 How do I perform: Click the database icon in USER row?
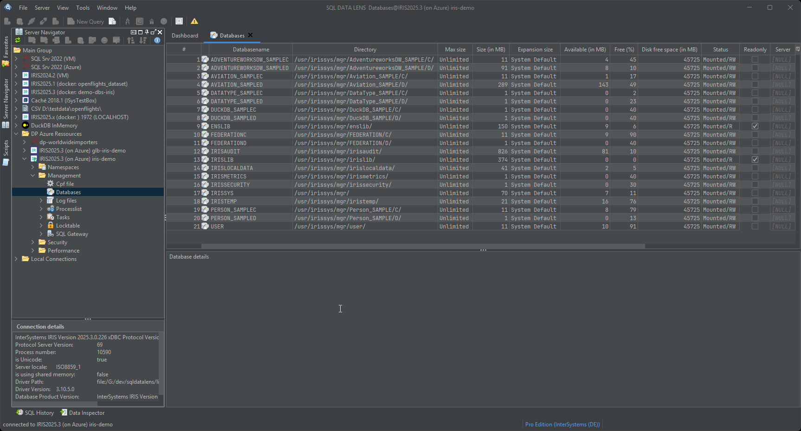tap(205, 226)
